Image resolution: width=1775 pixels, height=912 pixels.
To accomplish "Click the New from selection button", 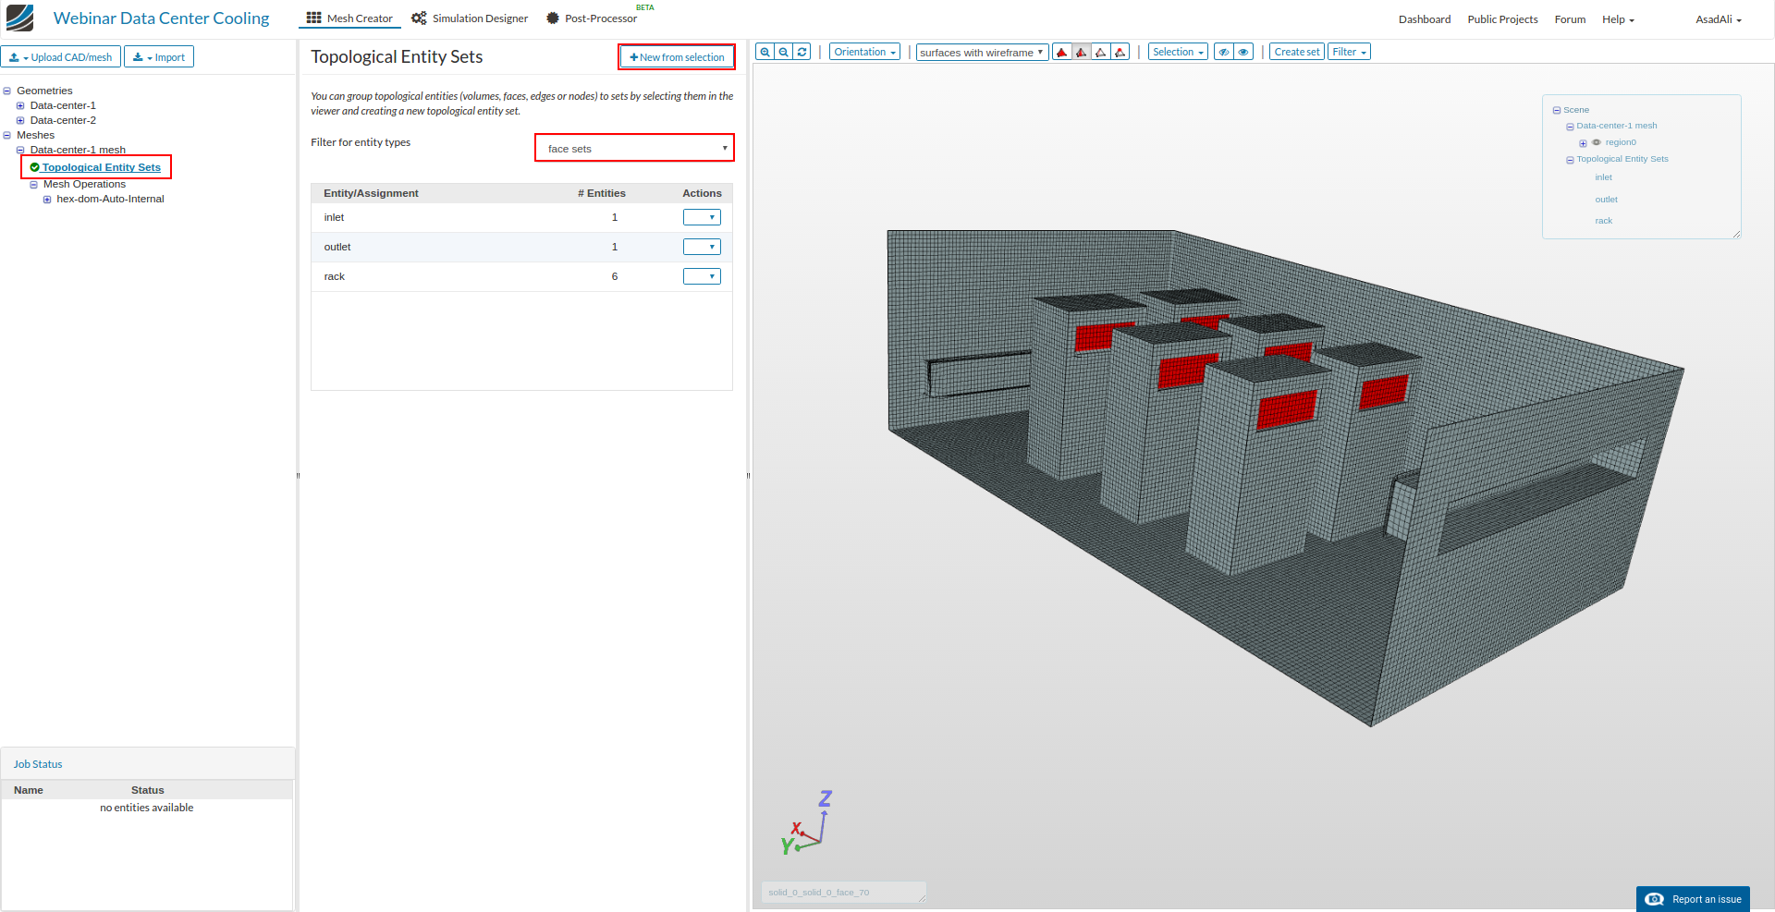I will (x=677, y=57).
